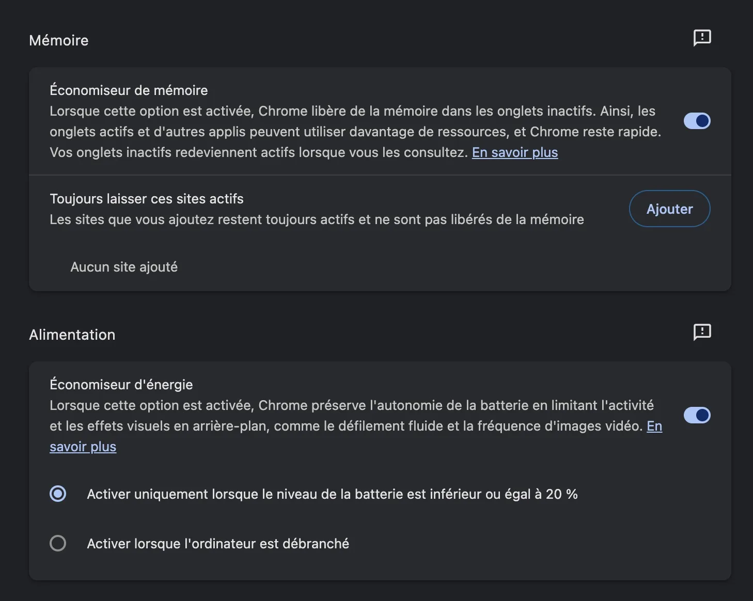Disable the Économiseur de mémoire switch
The width and height of the screenshot is (753, 601).
(x=697, y=121)
